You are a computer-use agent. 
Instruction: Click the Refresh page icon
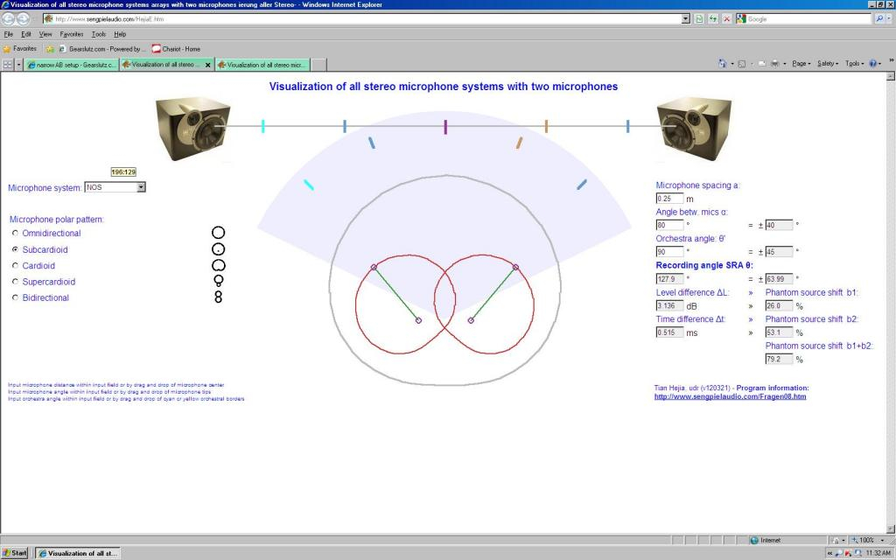click(x=712, y=18)
